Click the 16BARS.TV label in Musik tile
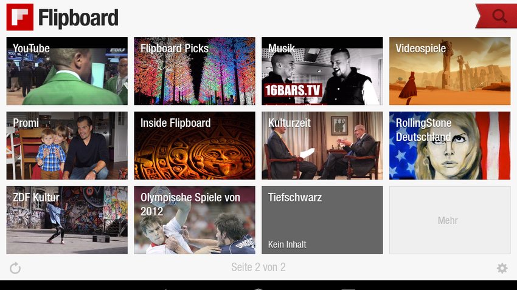The image size is (517, 290). pos(293,90)
